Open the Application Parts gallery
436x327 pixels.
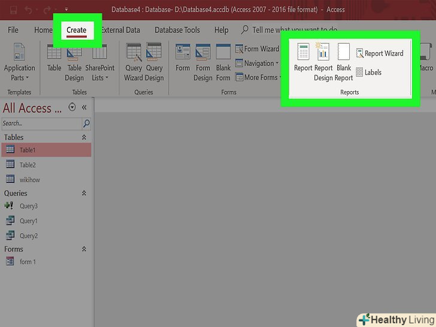(19, 62)
